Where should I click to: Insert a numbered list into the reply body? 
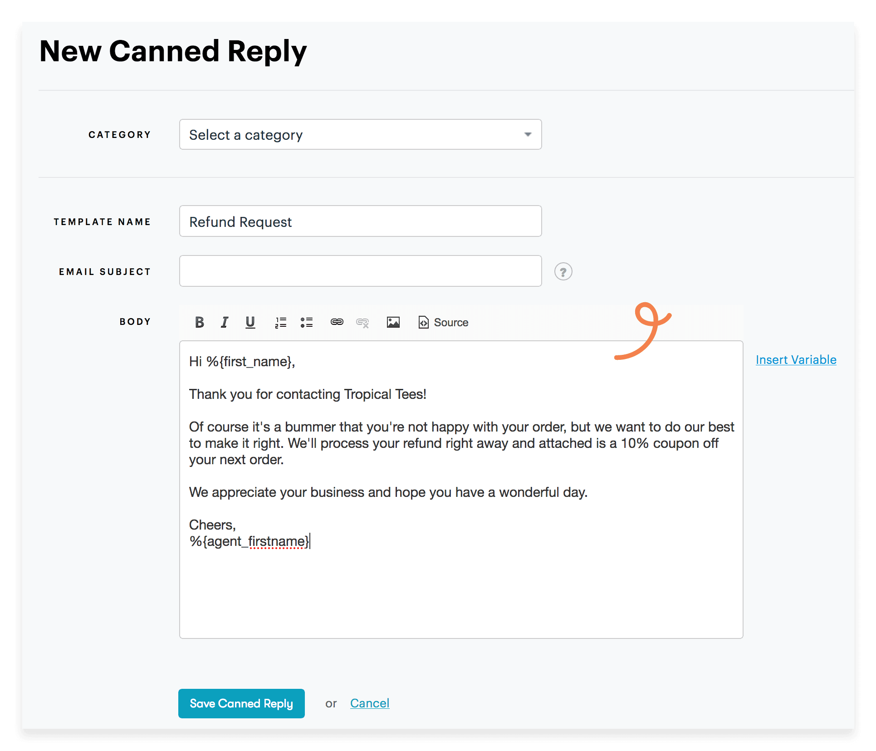point(280,322)
